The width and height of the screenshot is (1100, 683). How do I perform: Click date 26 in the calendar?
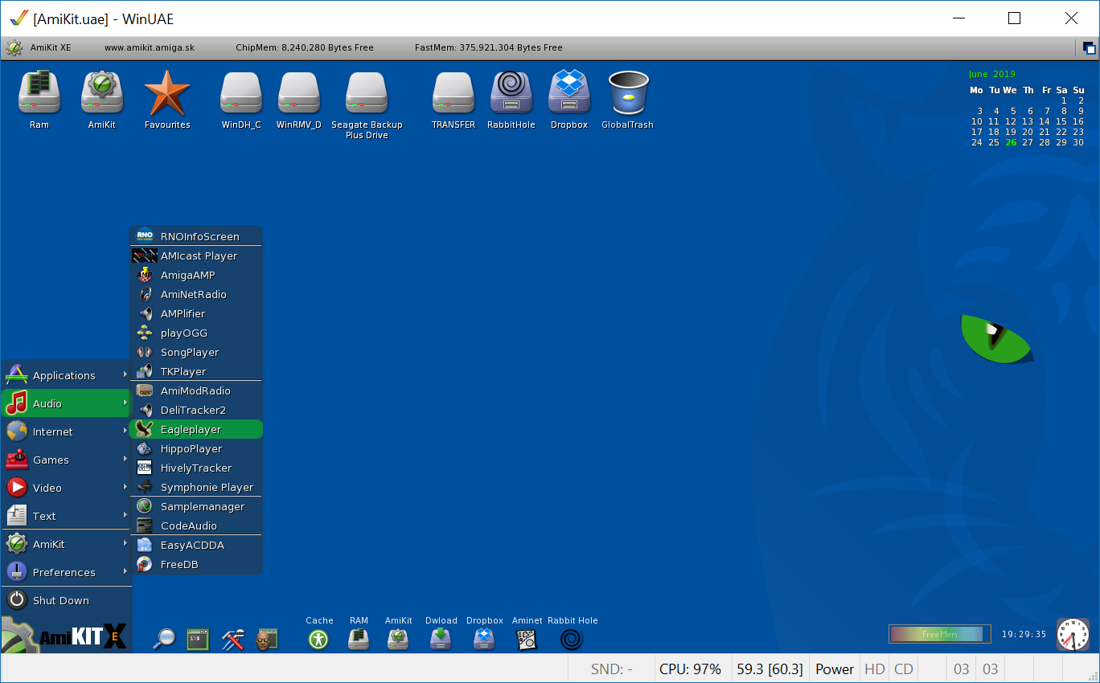pos(1011,142)
